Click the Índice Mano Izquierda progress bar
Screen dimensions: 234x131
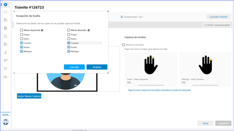pos(151,85)
